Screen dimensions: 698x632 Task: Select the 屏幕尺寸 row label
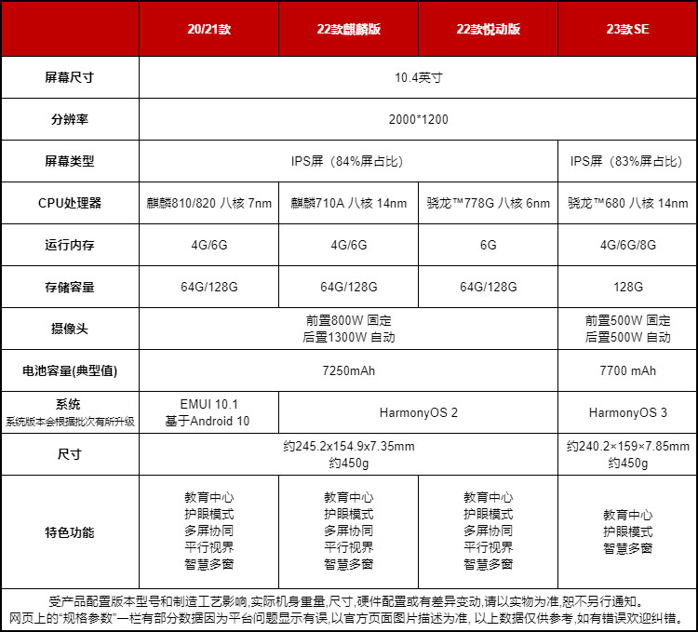tap(70, 77)
